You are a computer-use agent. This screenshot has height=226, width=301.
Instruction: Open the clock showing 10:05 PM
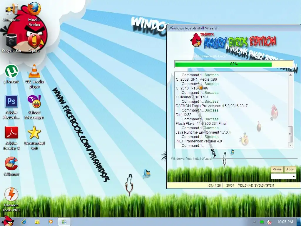point(285,222)
